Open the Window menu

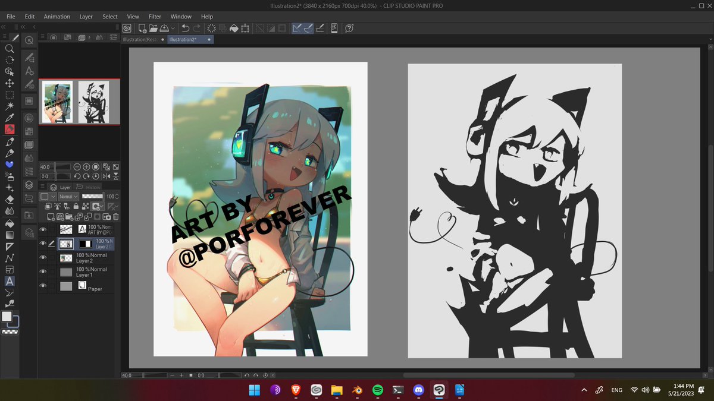pyautogui.click(x=181, y=17)
